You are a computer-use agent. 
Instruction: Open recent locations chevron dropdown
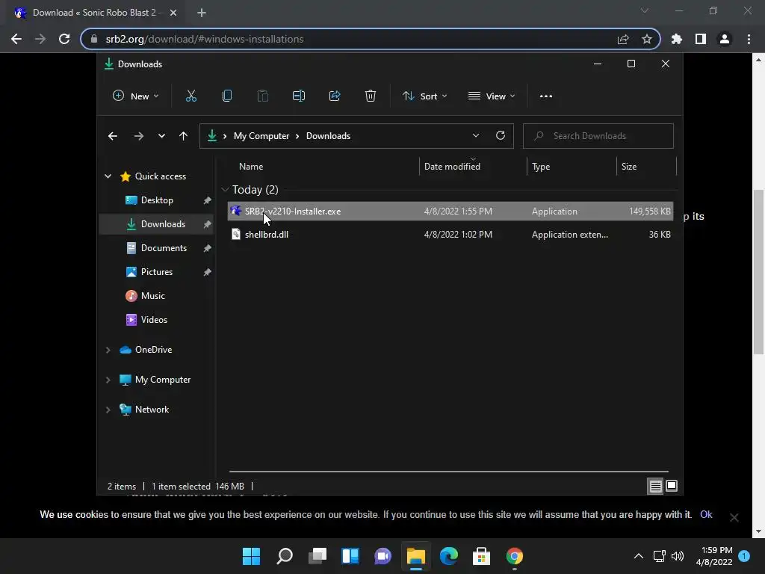point(161,136)
